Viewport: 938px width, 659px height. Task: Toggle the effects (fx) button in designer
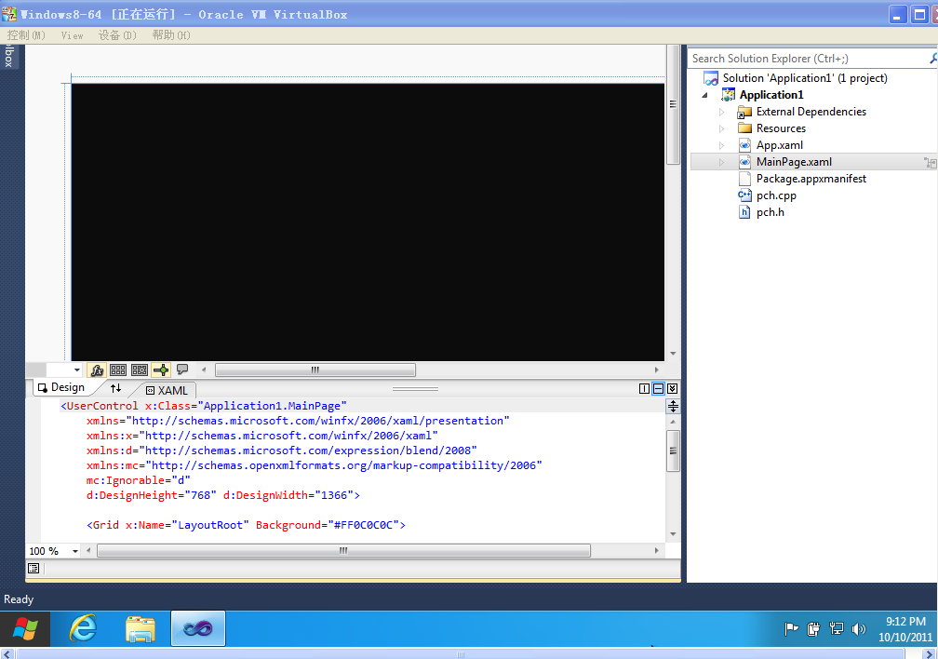[x=97, y=370]
